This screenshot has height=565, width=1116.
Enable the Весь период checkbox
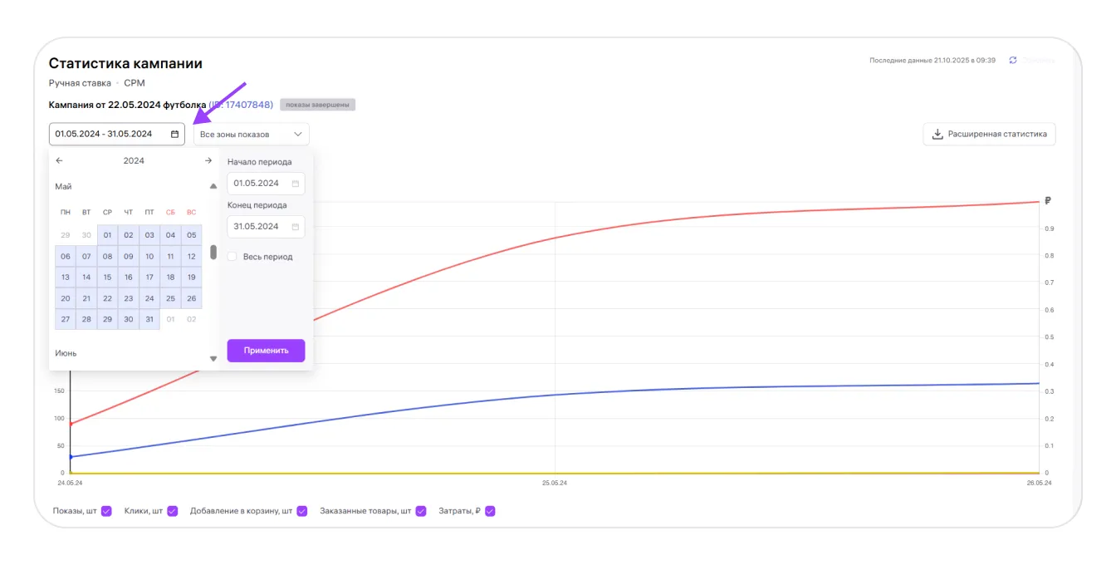coord(232,257)
